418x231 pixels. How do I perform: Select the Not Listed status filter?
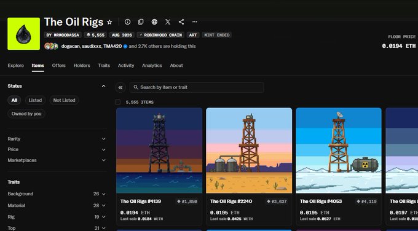pos(65,100)
